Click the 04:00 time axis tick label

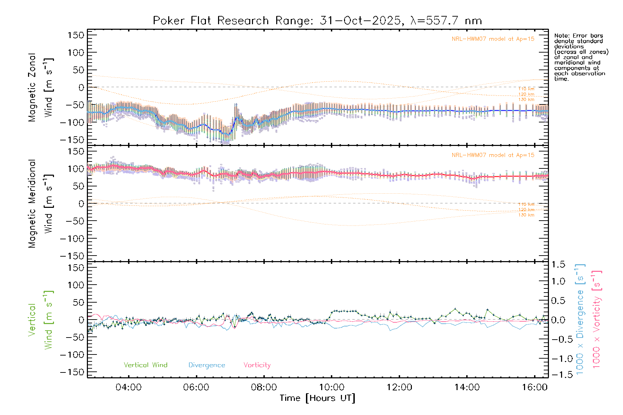point(128,387)
